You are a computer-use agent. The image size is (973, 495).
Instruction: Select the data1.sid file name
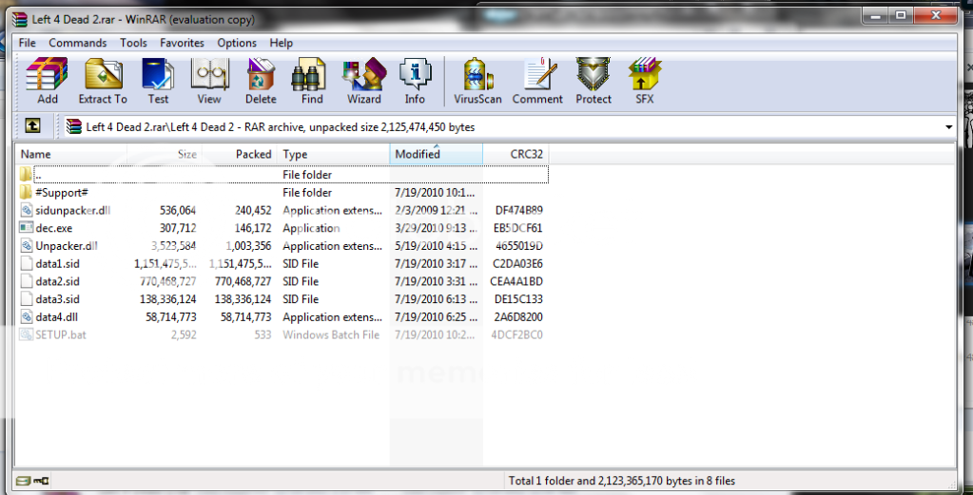tap(58, 264)
